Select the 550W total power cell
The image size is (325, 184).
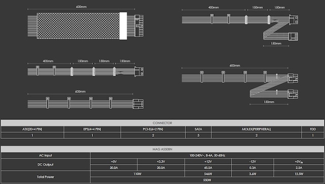click(x=207, y=180)
